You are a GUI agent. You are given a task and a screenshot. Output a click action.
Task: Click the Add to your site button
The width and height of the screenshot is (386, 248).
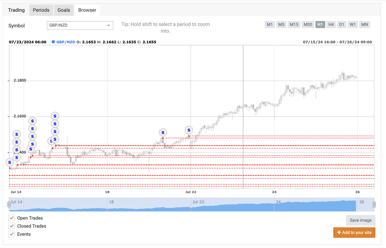point(354,232)
